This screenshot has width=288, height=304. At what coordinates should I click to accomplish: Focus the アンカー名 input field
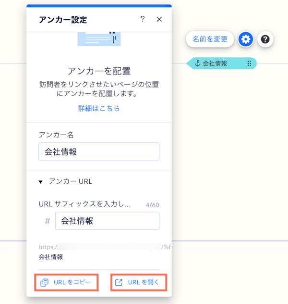click(99, 152)
